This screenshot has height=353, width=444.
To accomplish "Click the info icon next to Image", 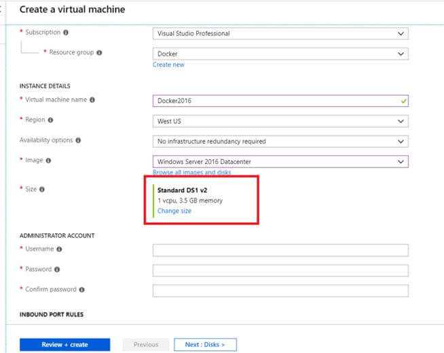I will [48, 161].
